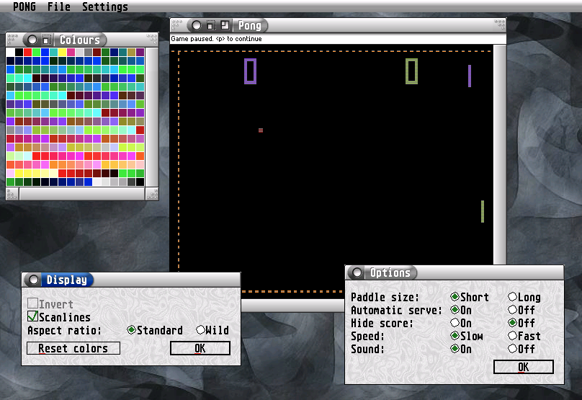Viewport: 582px width, 400px height.
Task: Click the top-right corner gadget of Colours window
Action: pyautogui.click(x=152, y=37)
